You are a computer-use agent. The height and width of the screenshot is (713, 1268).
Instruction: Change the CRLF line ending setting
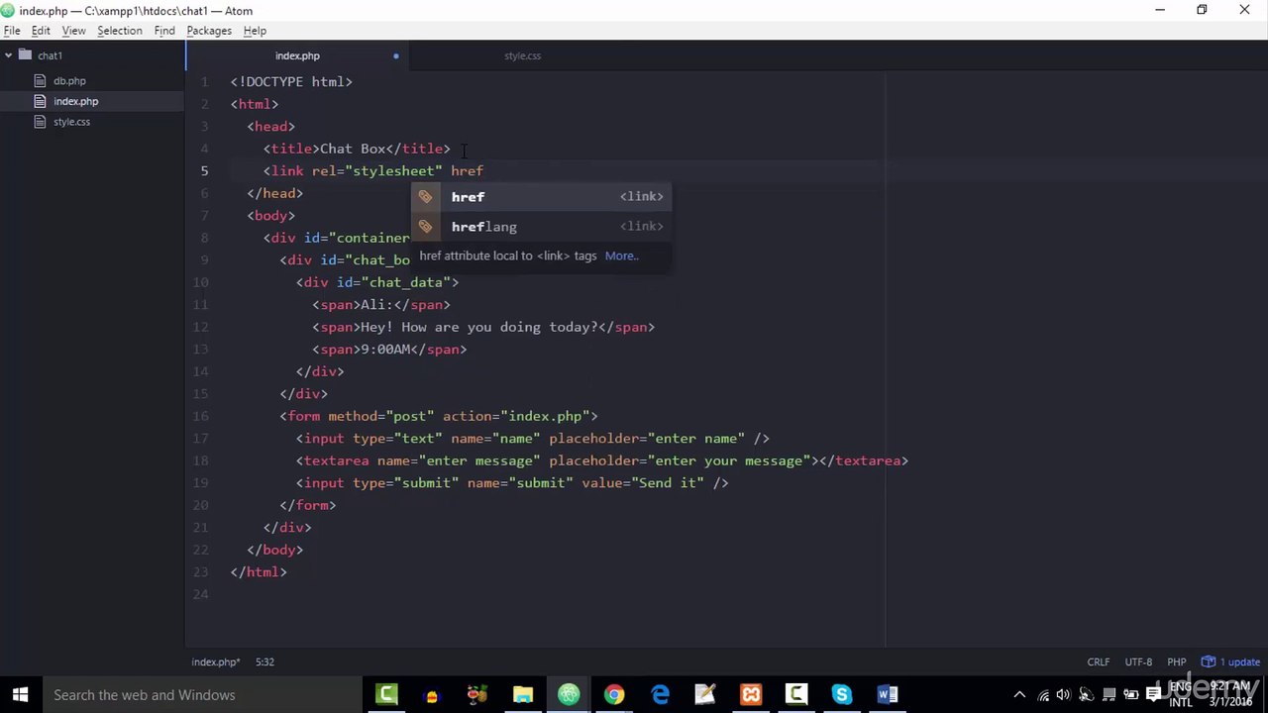click(1099, 662)
